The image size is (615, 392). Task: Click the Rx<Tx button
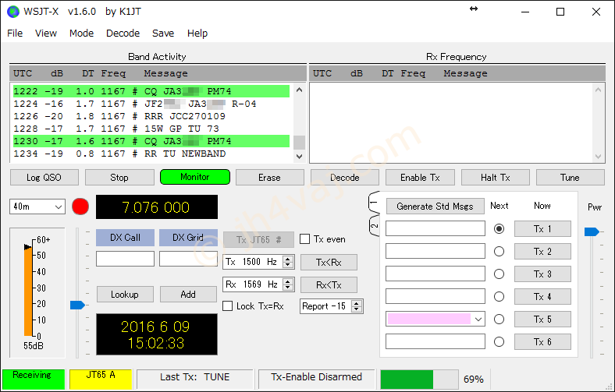[x=329, y=285]
